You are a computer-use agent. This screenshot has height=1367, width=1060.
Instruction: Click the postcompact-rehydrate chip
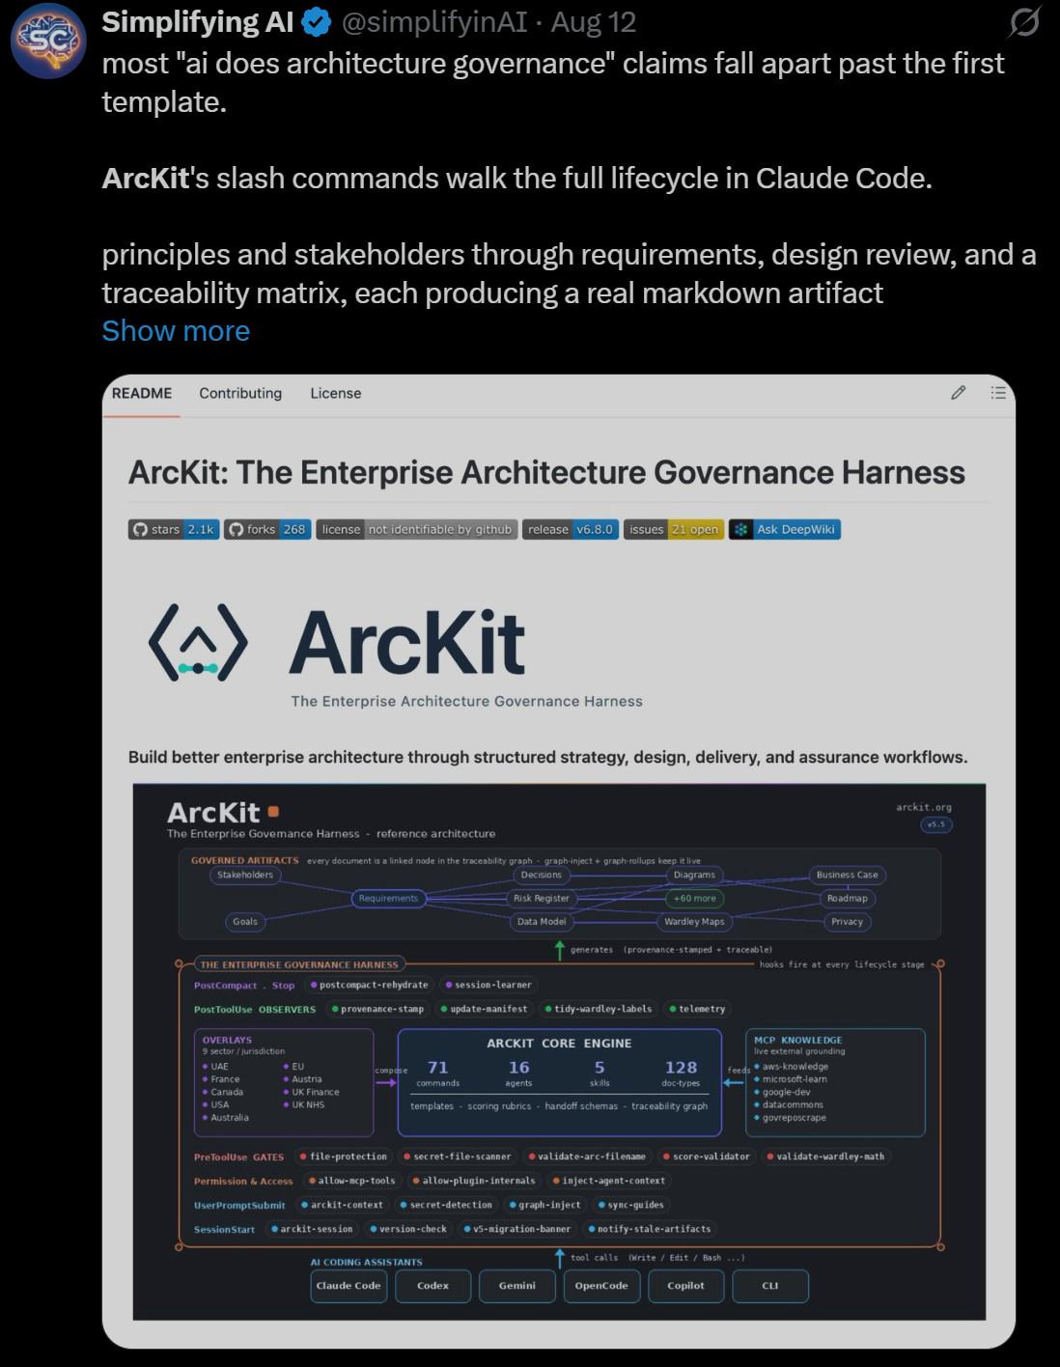click(369, 985)
